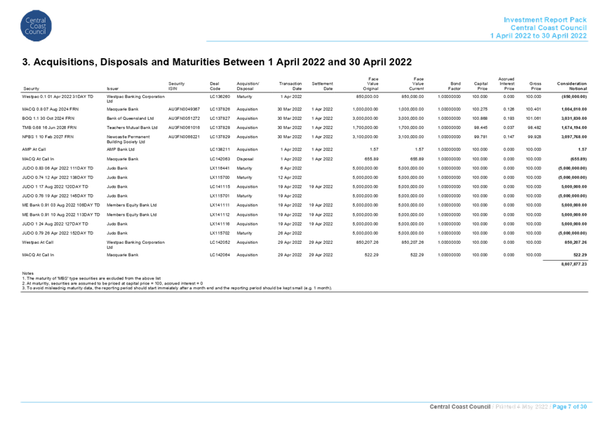Click ISIN 'AU3FN0061016'
613x433 pixels.
[184, 128]
